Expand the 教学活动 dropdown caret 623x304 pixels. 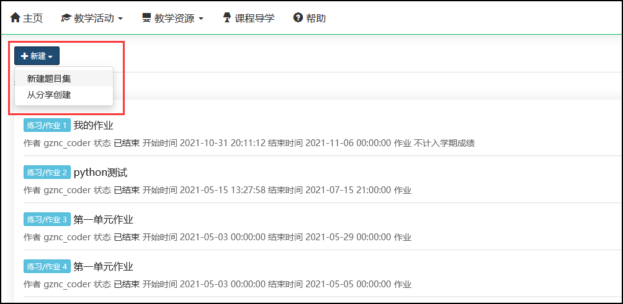[x=120, y=19]
